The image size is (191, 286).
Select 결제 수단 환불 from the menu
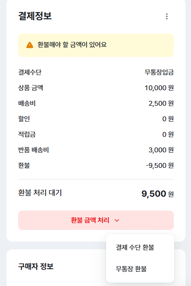click(x=135, y=247)
